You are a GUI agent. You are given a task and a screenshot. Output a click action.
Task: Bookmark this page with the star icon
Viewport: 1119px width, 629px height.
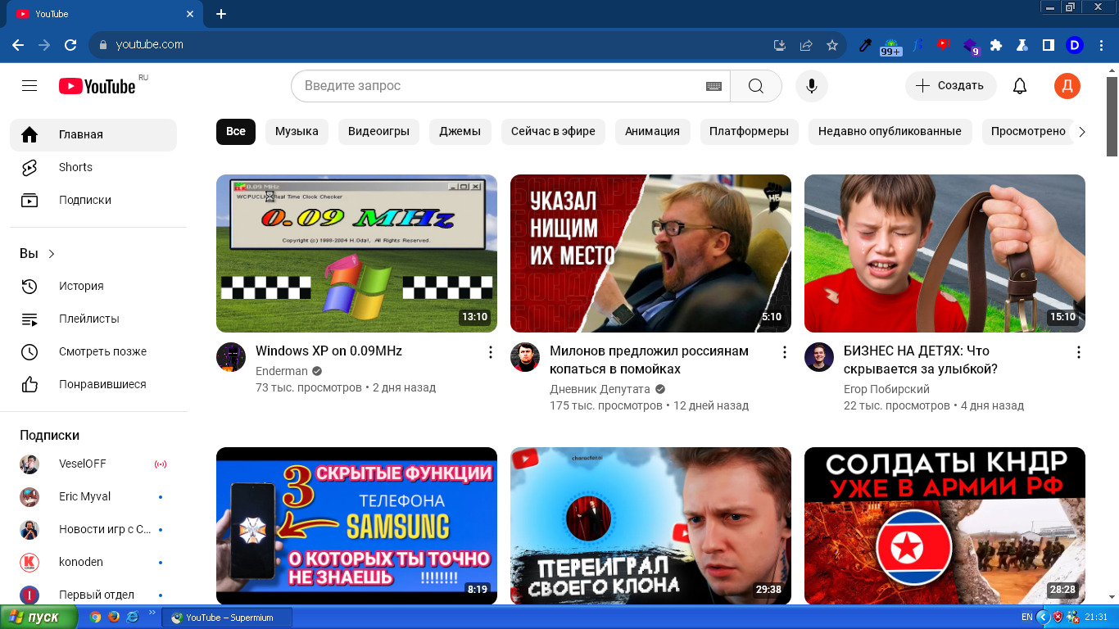click(x=832, y=45)
